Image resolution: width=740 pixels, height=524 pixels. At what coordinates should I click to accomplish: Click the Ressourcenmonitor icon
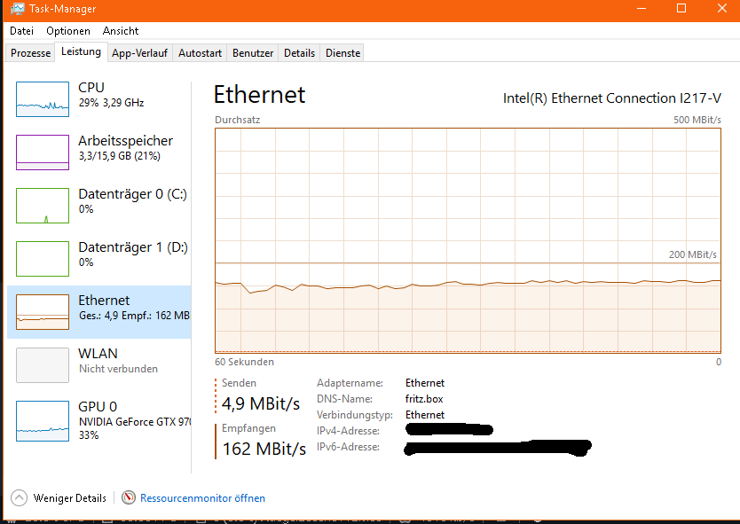(x=129, y=498)
